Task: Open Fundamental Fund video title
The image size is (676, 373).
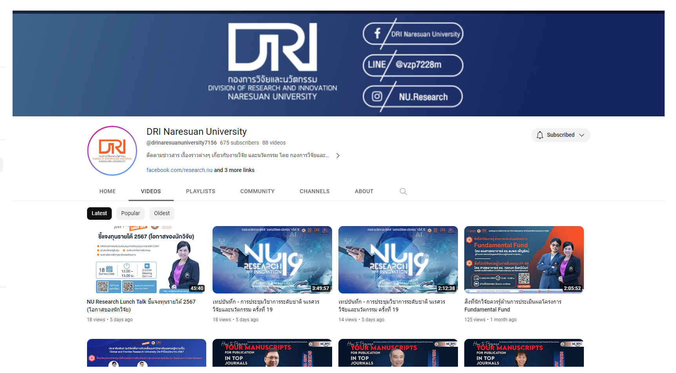Action: (x=513, y=306)
